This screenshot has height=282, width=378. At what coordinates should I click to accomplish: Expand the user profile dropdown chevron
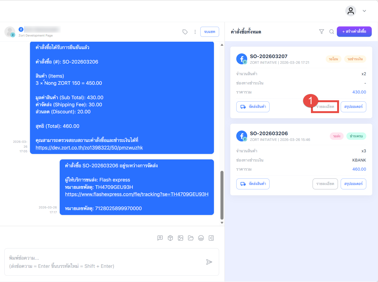(x=364, y=11)
